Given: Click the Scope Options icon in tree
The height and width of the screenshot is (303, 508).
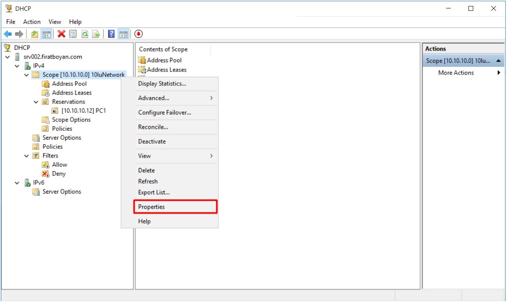Looking at the screenshot, I should pyautogui.click(x=46, y=120).
